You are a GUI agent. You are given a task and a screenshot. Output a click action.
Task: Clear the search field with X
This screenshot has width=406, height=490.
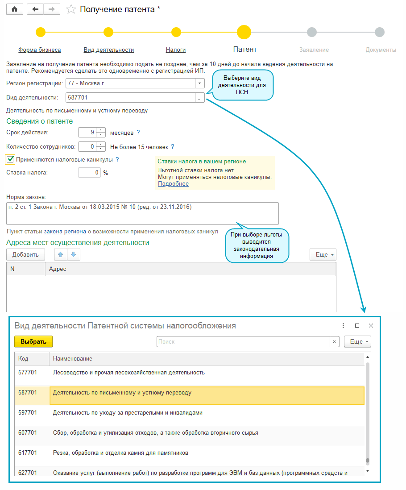coord(334,341)
